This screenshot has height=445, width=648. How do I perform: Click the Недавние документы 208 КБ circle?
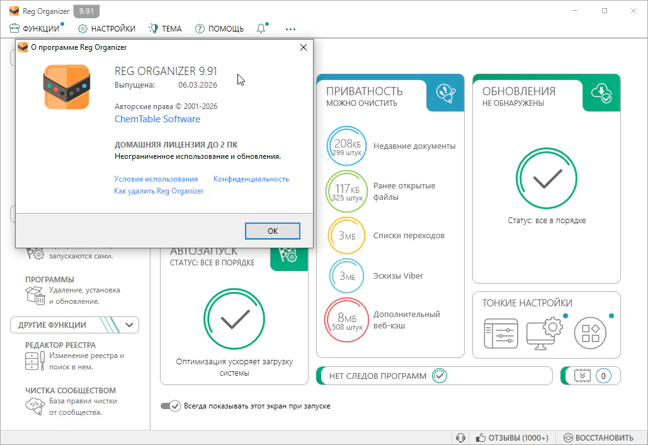tap(346, 146)
